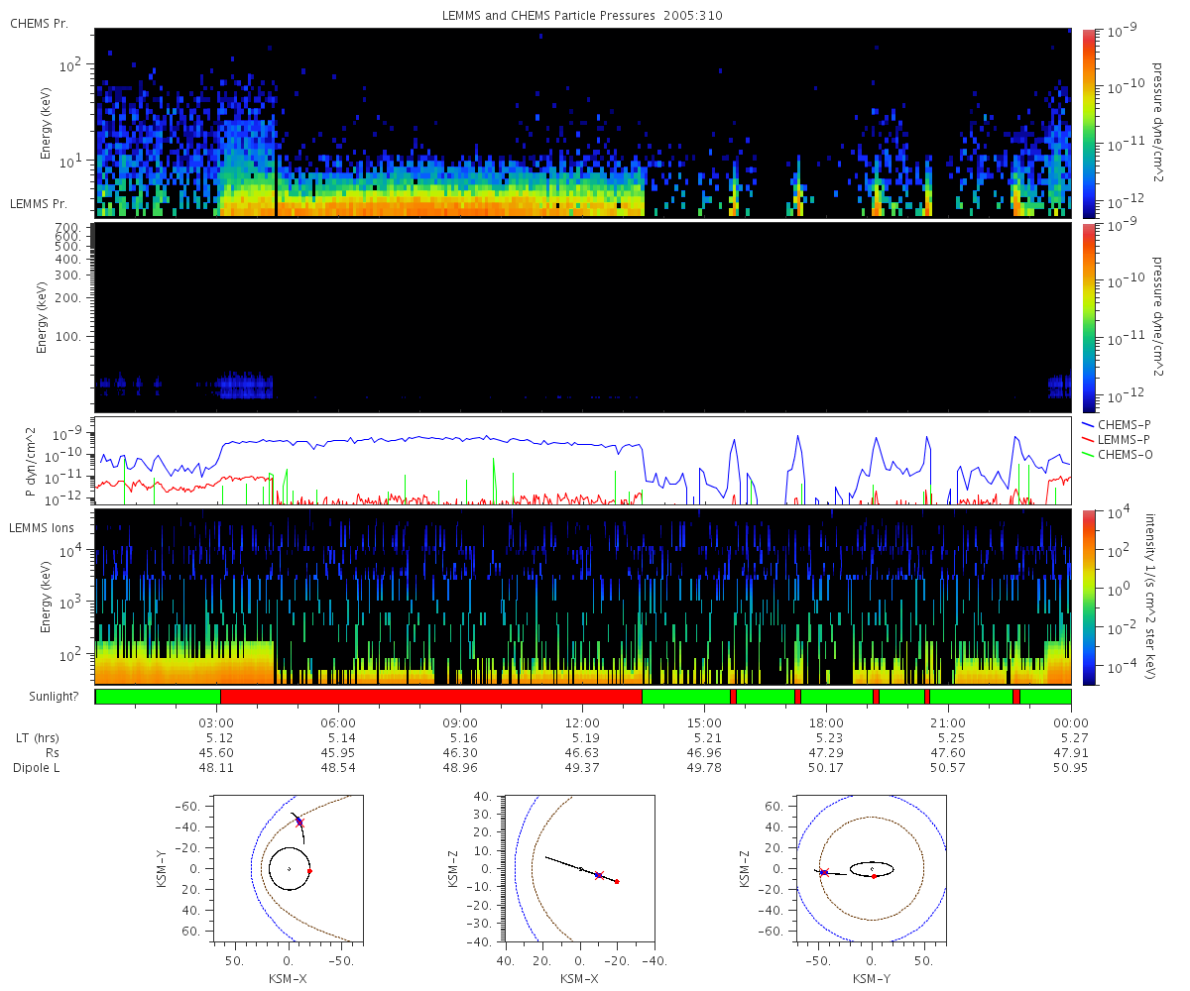Click the Dipole L value 50.95
This screenshot has height=991, width=1190.
[1071, 768]
